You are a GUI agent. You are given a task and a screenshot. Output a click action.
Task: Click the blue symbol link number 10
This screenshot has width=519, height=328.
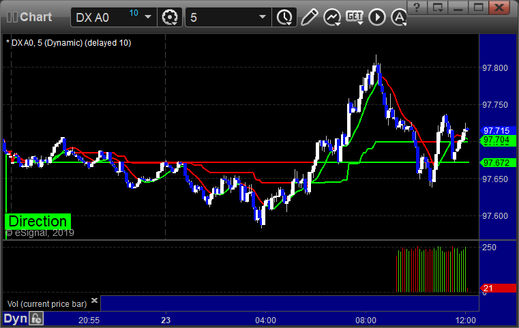click(x=134, y=13)
